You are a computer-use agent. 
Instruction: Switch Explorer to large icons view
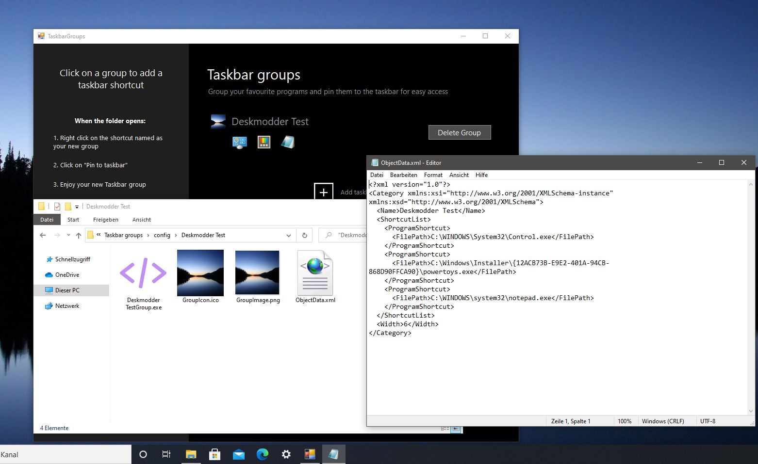click(456, 429)
